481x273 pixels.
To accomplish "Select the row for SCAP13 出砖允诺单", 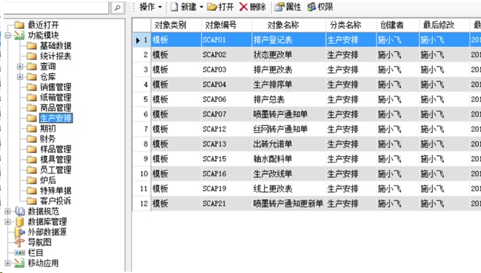I will point(306,144).
